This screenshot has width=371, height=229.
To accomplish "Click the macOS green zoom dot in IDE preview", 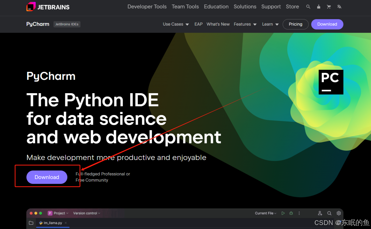I will click(41, 213).
